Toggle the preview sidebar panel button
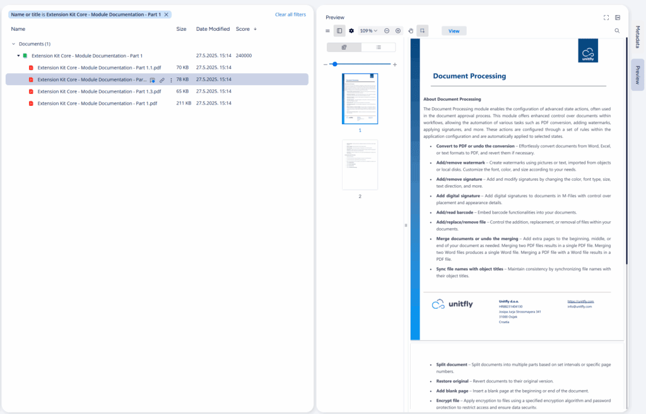Screen dimensions: 646x414 click(x=339, y=30)
